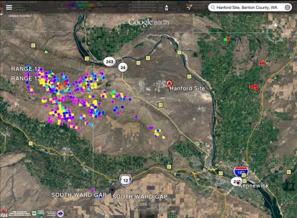Click the left SOUTH WARD GAP label
This screenshot has height=218, width=297.
[79, 195]
